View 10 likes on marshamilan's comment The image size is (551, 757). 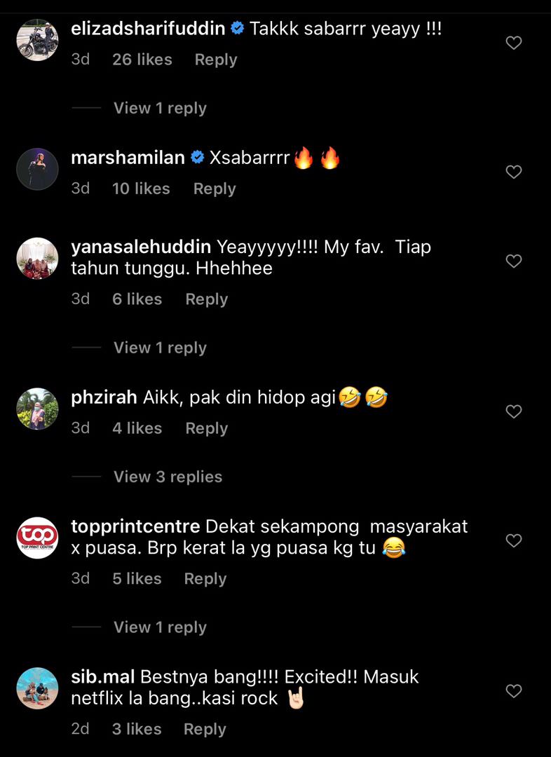pyautogui.click(x=141, y=189)
